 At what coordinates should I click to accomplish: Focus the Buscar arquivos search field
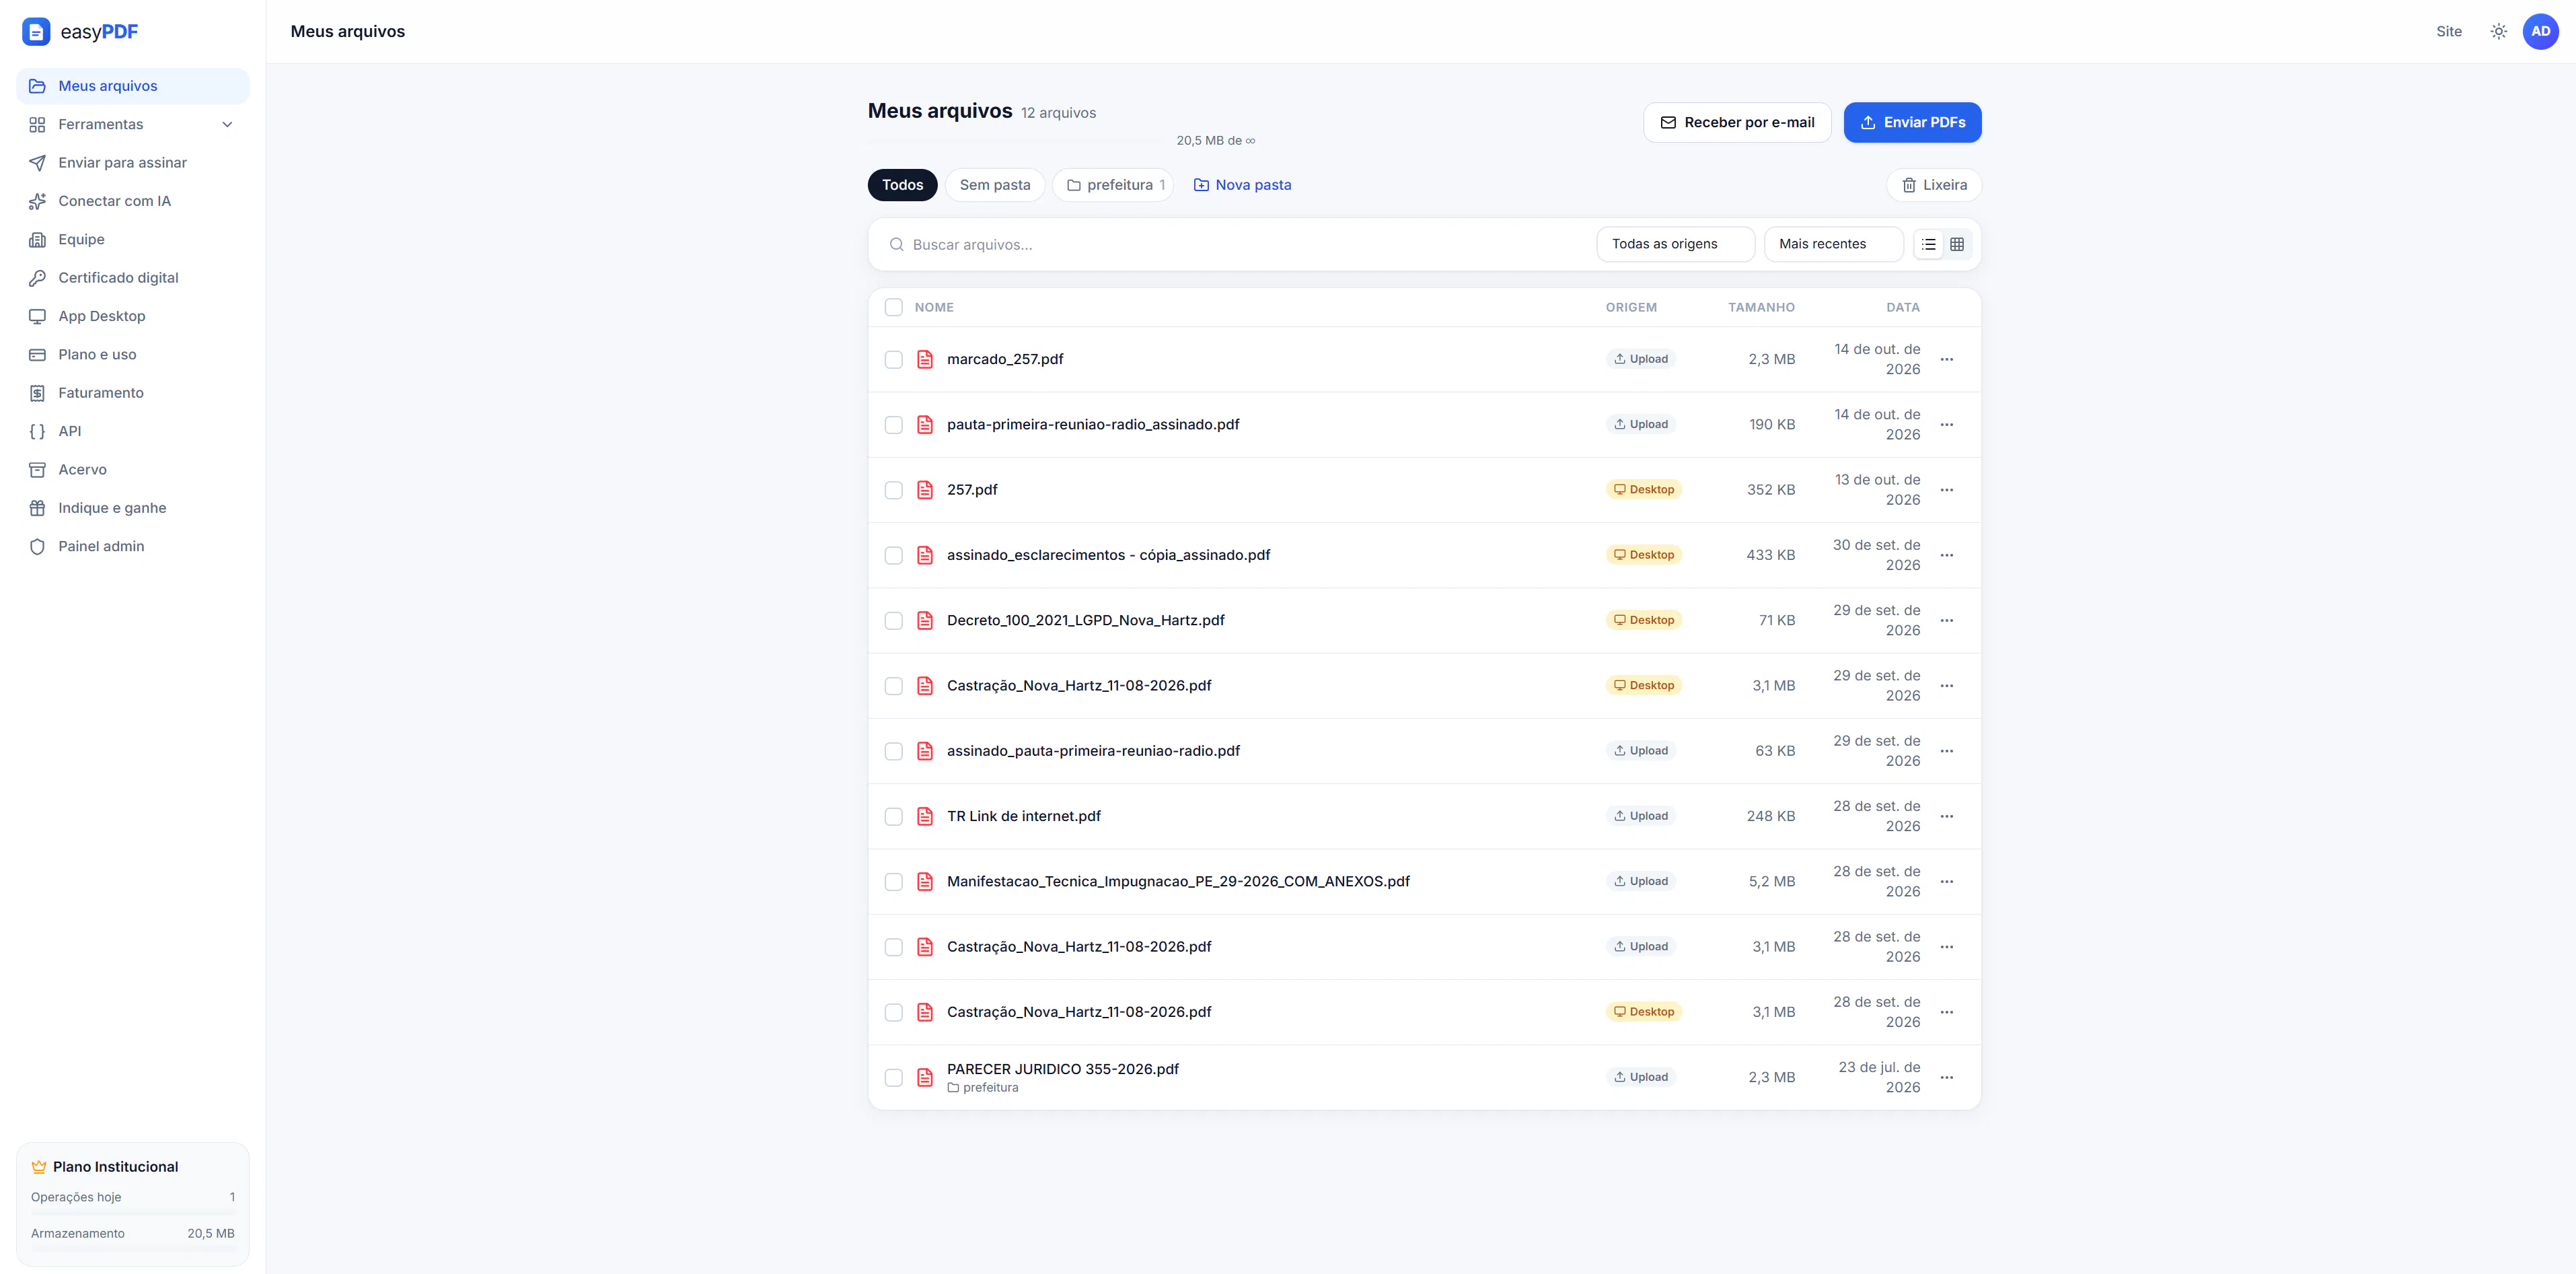click(x=1235, y=244)
